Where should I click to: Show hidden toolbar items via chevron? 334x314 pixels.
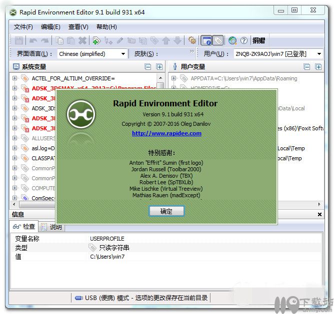coord(191,51)
